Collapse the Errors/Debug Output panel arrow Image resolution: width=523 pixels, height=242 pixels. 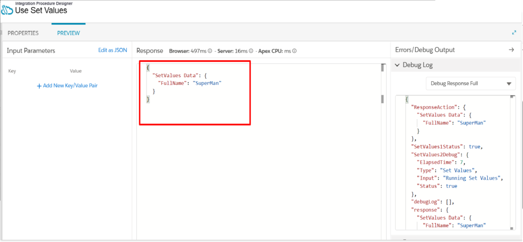pyautogui.click(x=511, y=50)
